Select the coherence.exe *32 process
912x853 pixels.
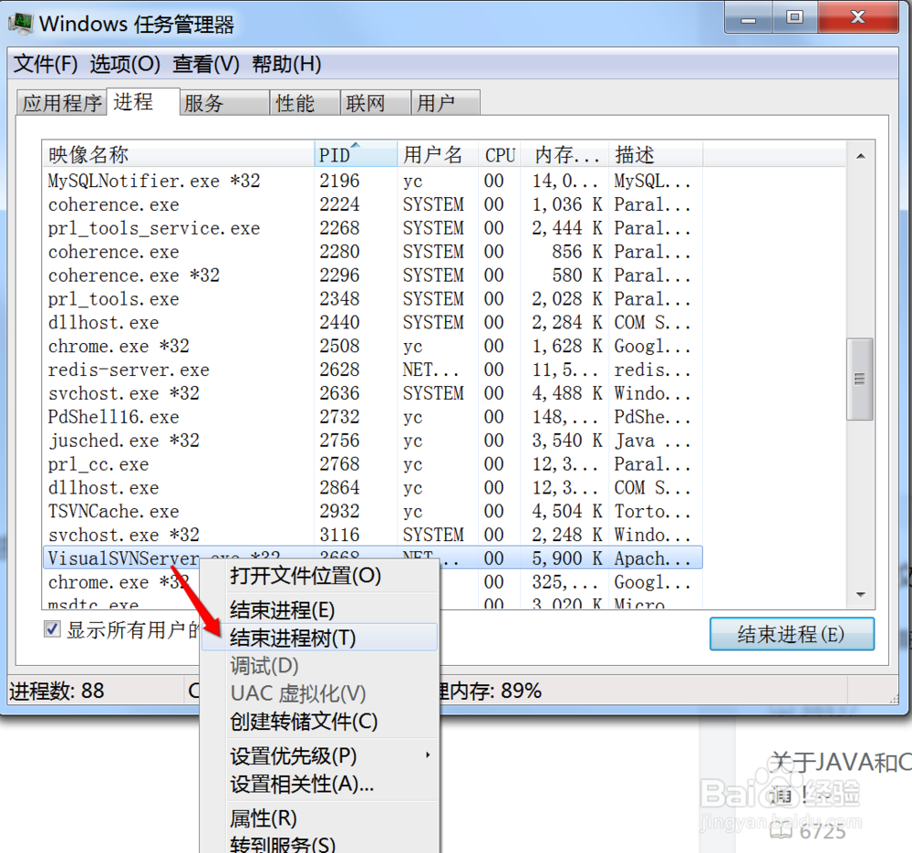point(372,276)
